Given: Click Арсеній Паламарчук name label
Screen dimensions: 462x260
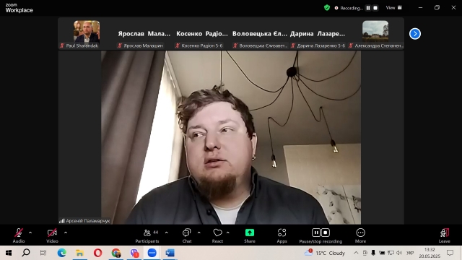Looking at the screenshot, I should [87, 221].
